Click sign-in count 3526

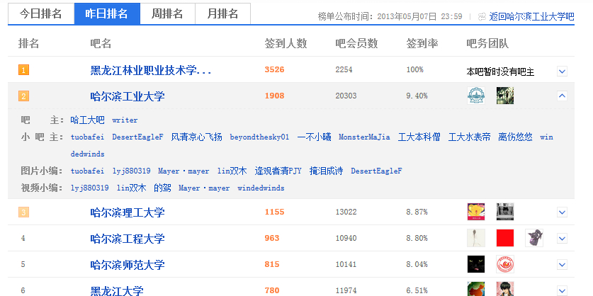coord(275,70)
